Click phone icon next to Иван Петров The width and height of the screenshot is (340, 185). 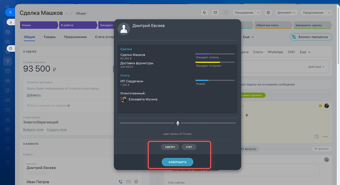pos(121,182)
